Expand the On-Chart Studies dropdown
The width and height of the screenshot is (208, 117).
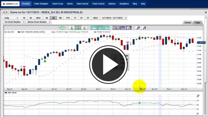pyautogui.click(x=14, y=22)
